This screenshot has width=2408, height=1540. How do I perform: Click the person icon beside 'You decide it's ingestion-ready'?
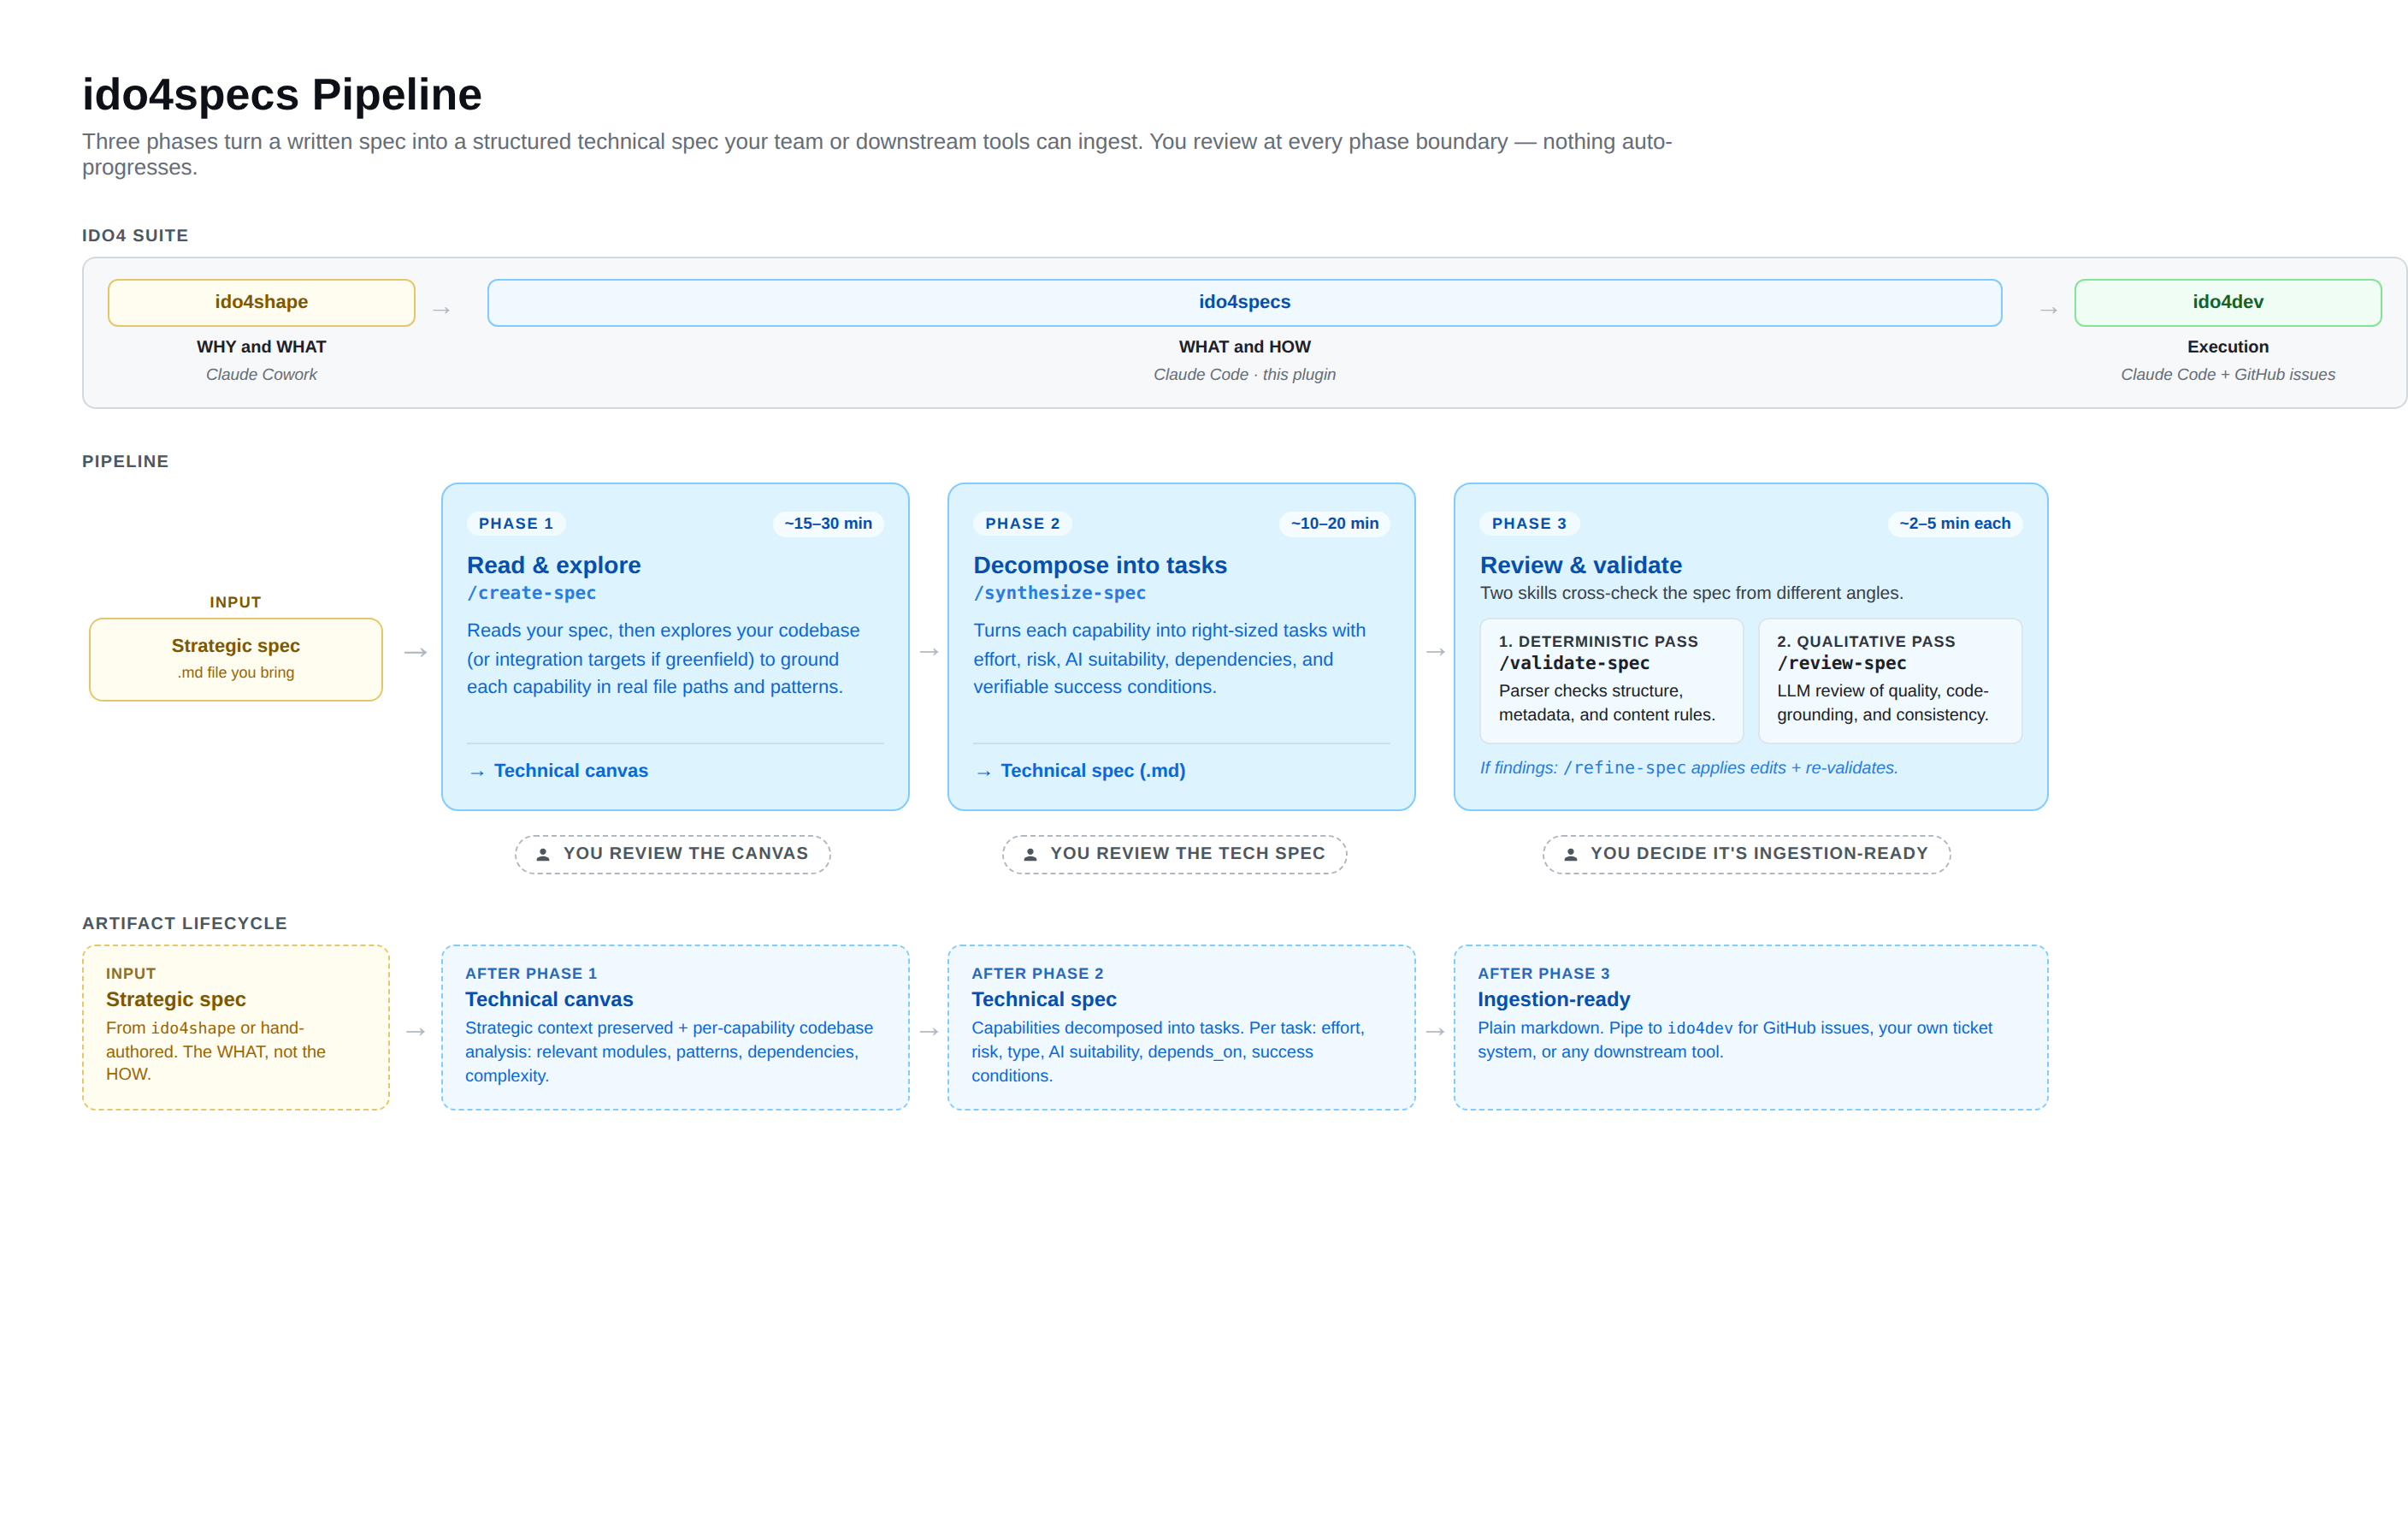click(x=1570, y=855)
